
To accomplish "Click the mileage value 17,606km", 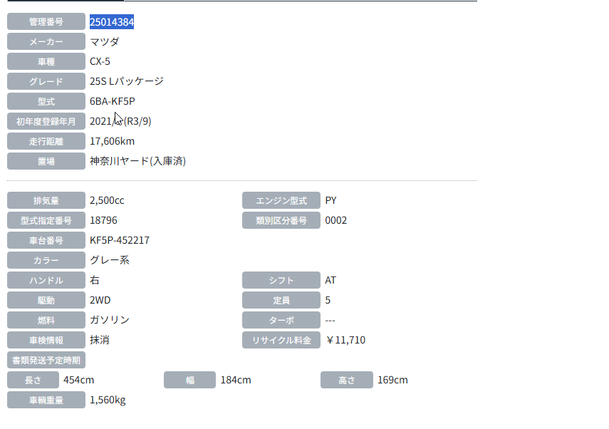I will [112, 141].
